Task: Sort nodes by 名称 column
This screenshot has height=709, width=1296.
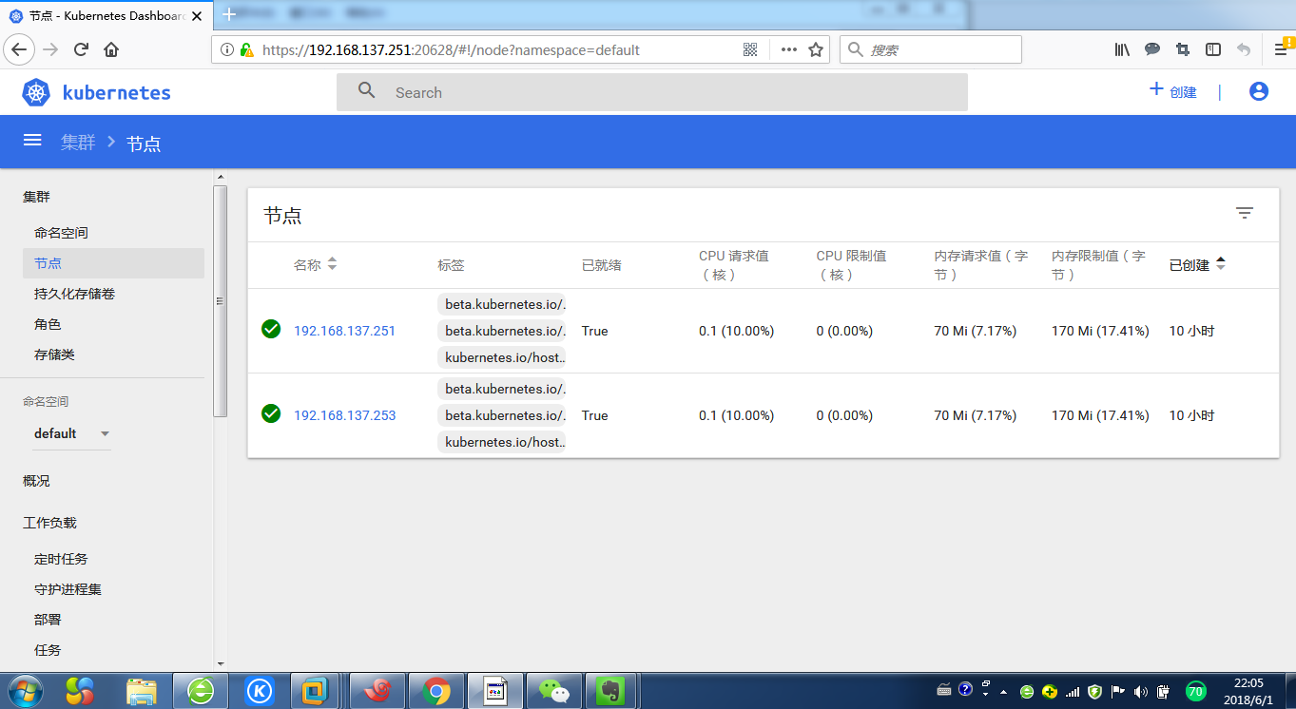Action: (x=316, y=265)
